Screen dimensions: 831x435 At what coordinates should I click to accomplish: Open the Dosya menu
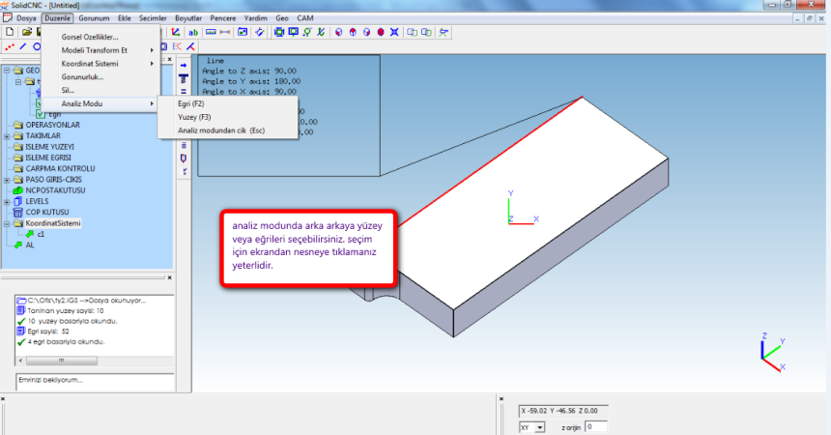(x=26, y=18)
